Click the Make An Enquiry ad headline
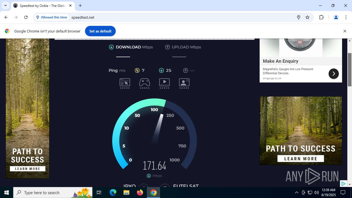The height and width of the screenshot is (198, 352). click(x=280, y=61)
